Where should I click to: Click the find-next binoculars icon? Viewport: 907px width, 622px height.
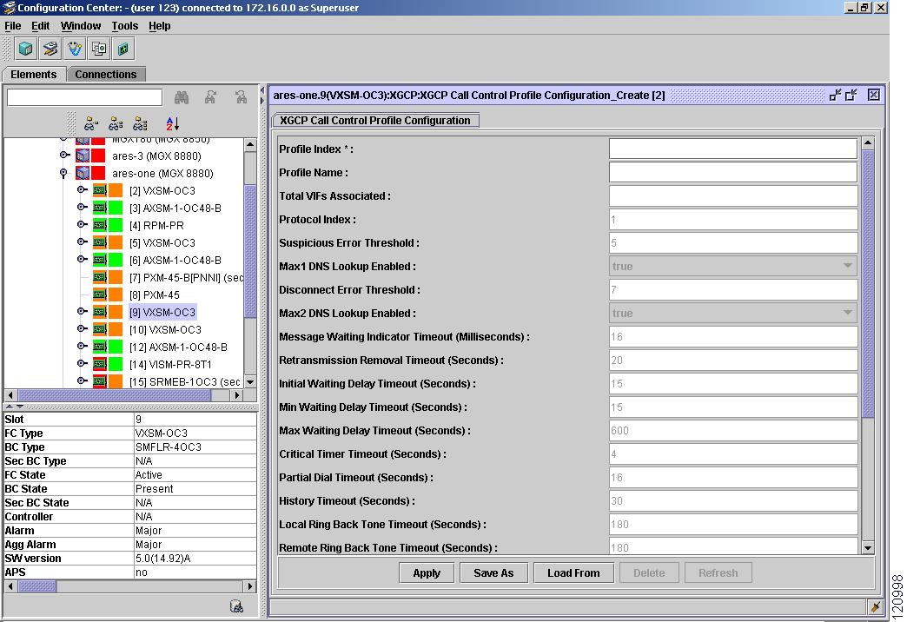tap(210, 97)
